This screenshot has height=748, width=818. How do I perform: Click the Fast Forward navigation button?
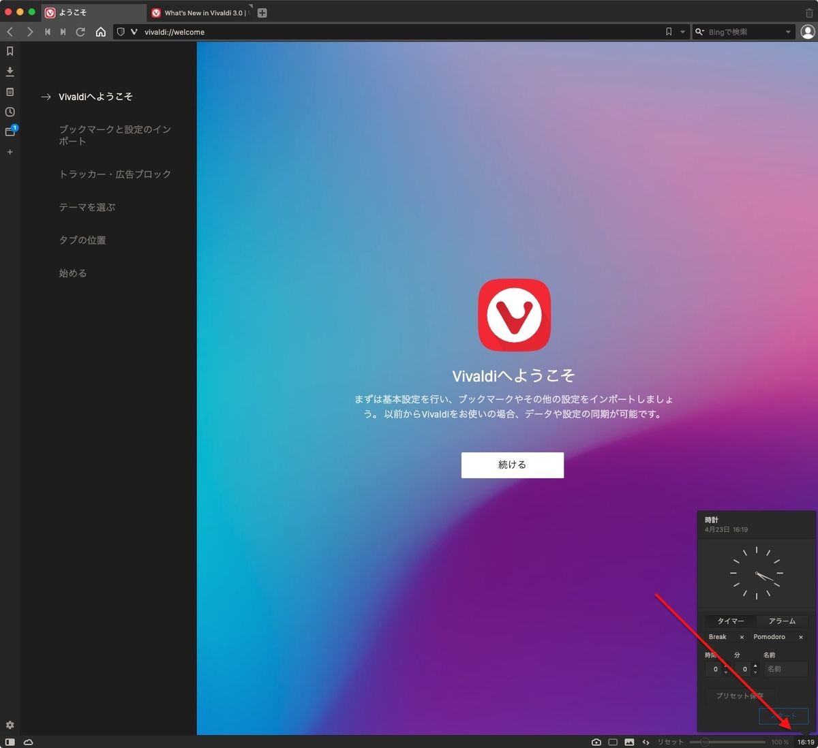point(63,32)
